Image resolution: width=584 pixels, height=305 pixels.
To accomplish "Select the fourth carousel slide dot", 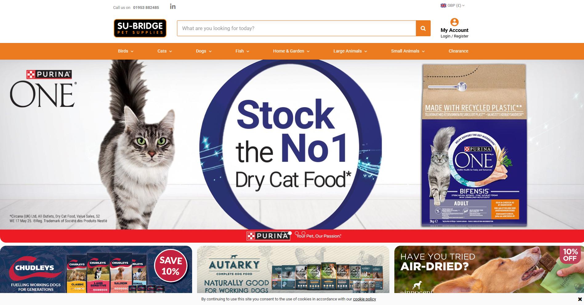I will click(x=304, y=233).
